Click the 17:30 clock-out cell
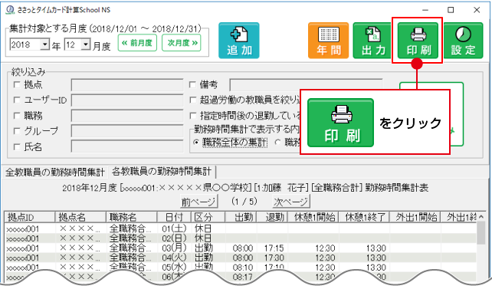 click(272, 258)
